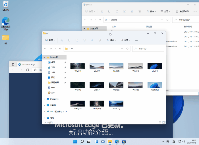Open Widgets from the taskbar
This screenshot has width=199, height=145.
[96, 141]
